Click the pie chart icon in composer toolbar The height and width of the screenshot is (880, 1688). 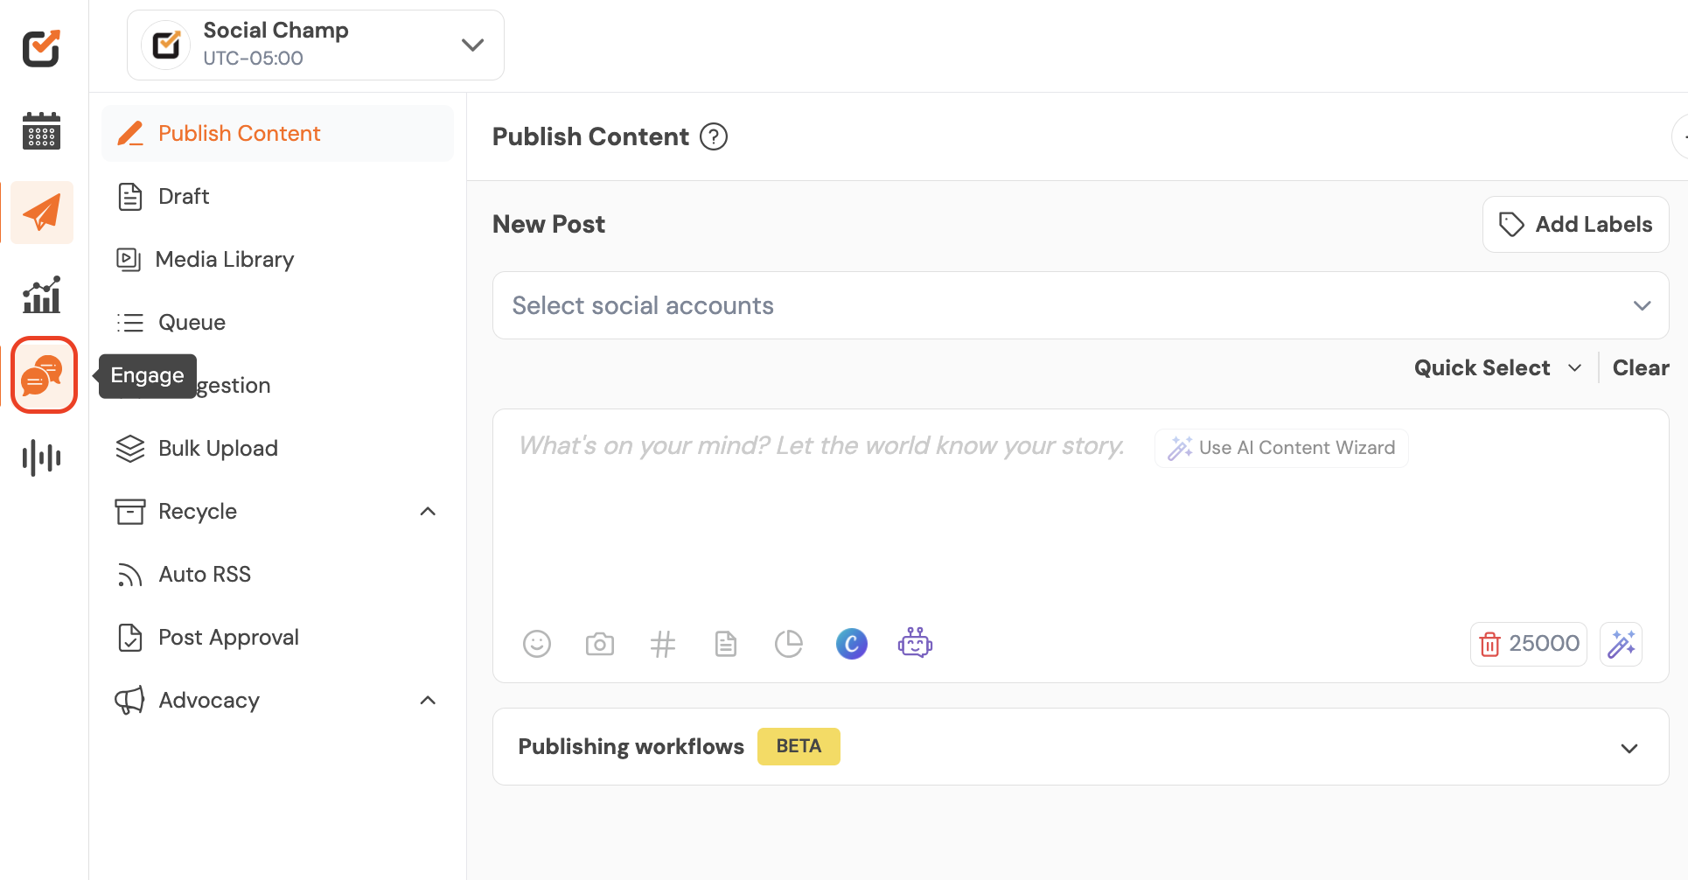click(788, 645)
